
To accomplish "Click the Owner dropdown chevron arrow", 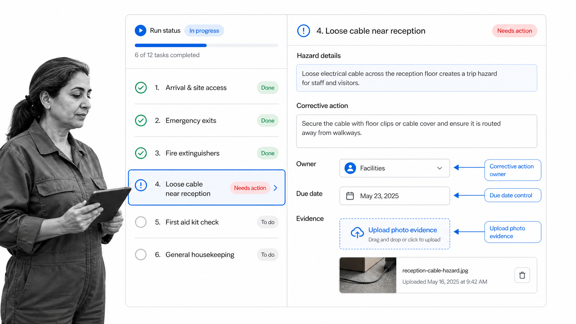I will click(440, 168).
